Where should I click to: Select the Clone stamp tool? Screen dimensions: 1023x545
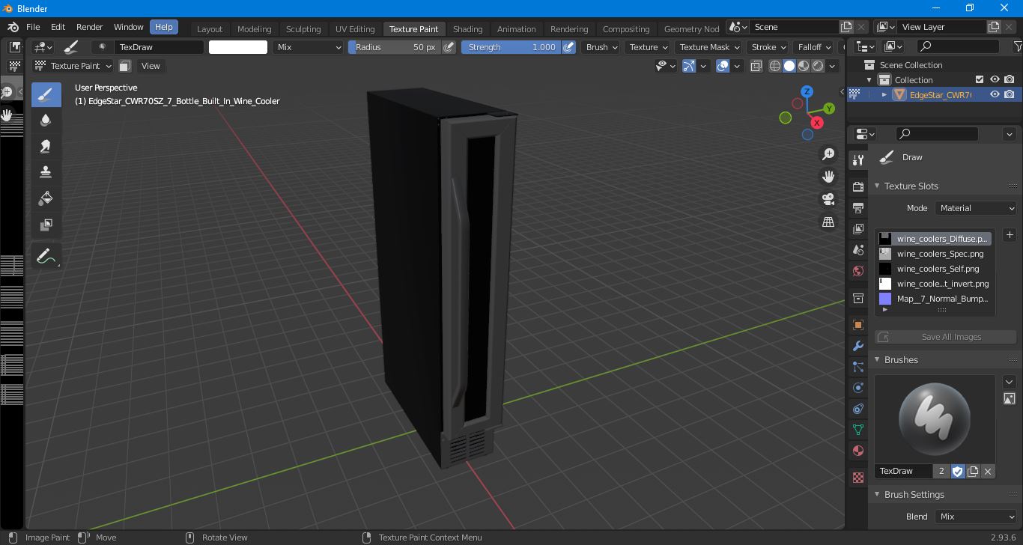46,172
